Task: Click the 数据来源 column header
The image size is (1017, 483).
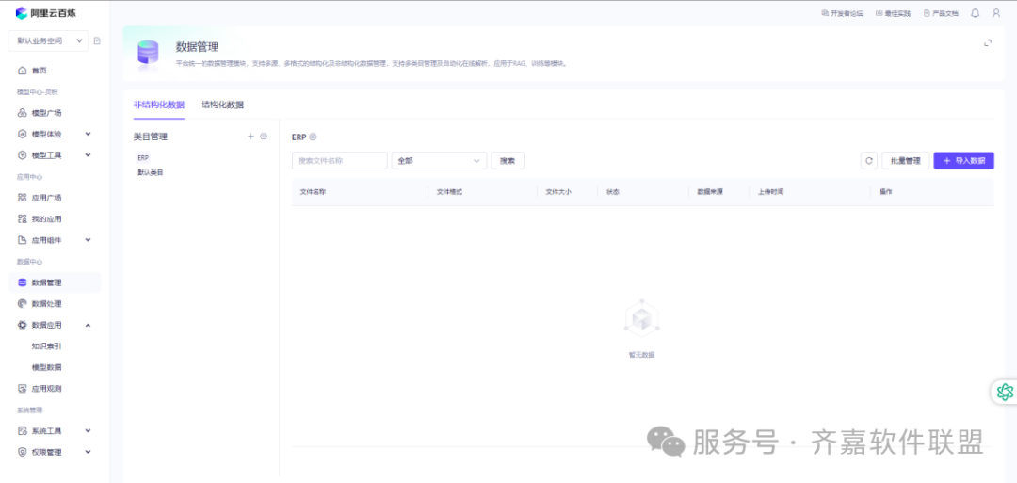Action: 710,192
